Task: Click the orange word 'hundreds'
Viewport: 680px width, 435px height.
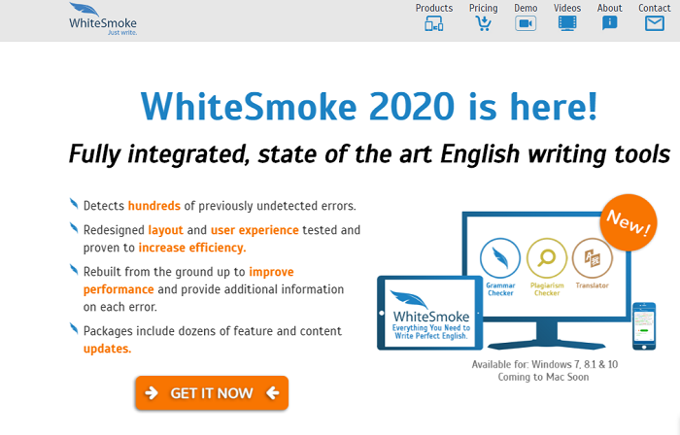Action: [153, 206]
